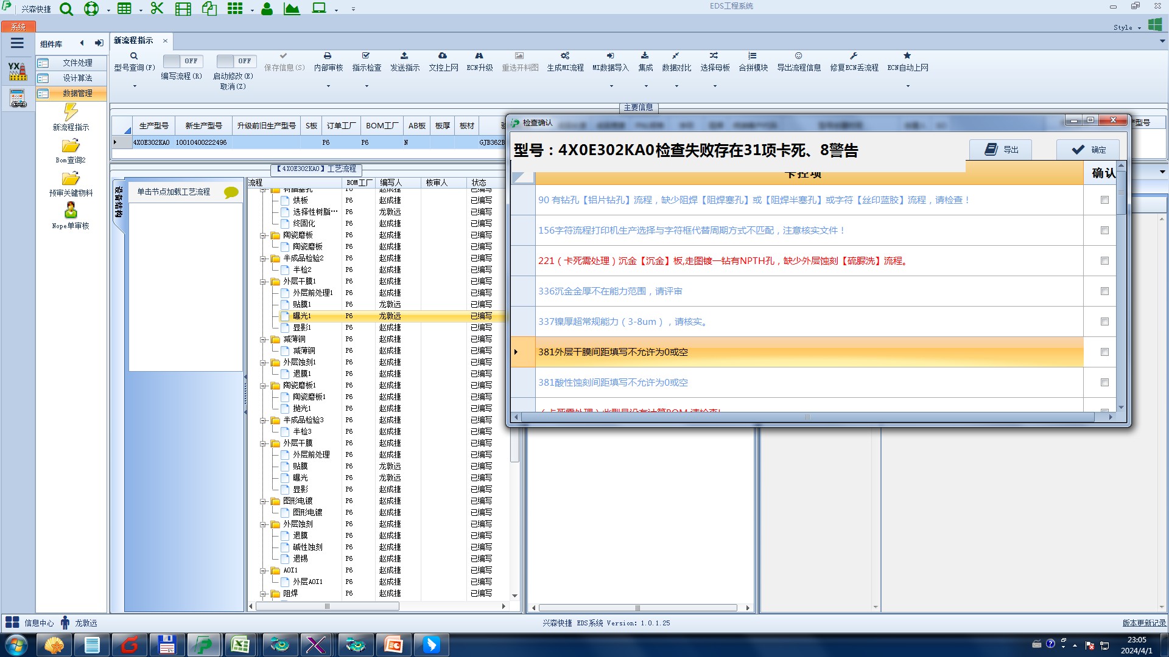Click the 新流程指示 lightning icon in sidebar
Image resolution: width=1169 pixels, height=657 pixels.
71,112
